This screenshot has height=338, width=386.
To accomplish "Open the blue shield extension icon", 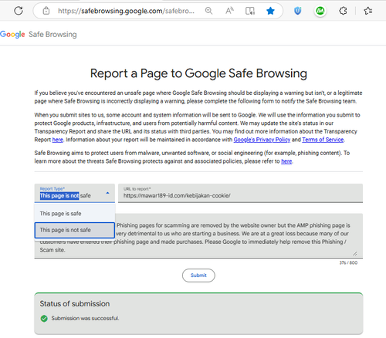I will 298,11.
